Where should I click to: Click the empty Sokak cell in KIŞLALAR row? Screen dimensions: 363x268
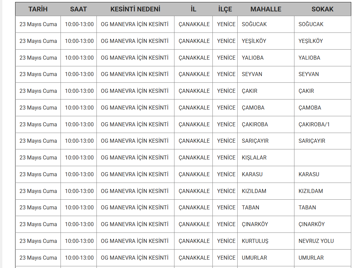(322, 157)
